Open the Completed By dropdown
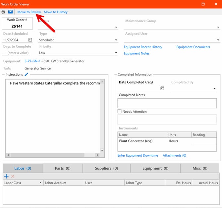Image resolution: width=222 pixels, height=208 pixels. coord(214,89)
